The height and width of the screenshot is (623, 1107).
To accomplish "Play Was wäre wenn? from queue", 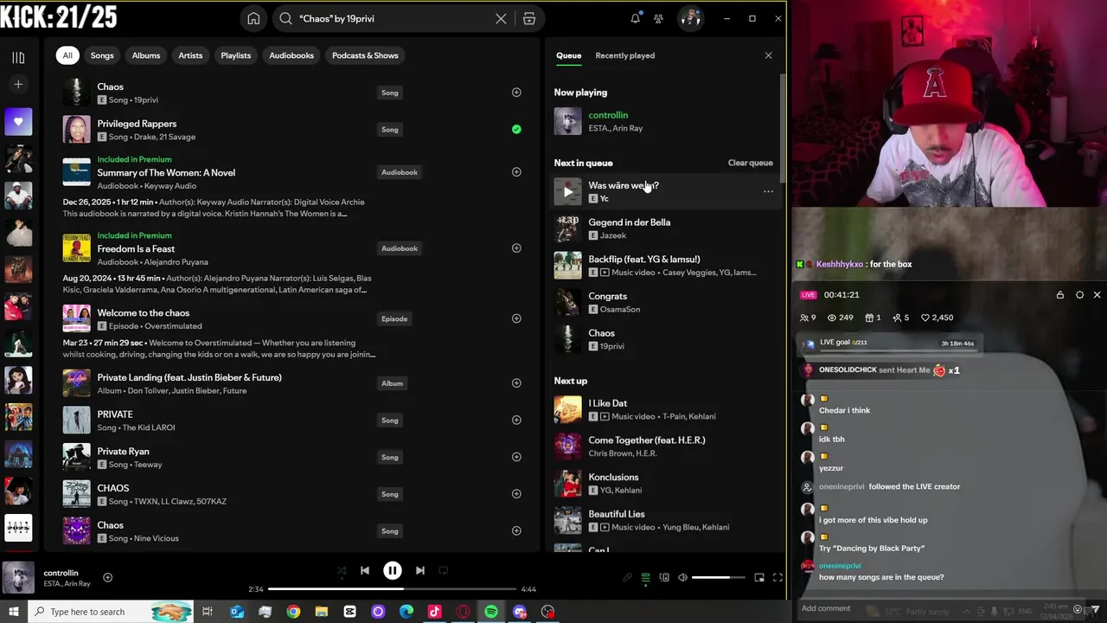I will 567,191.
